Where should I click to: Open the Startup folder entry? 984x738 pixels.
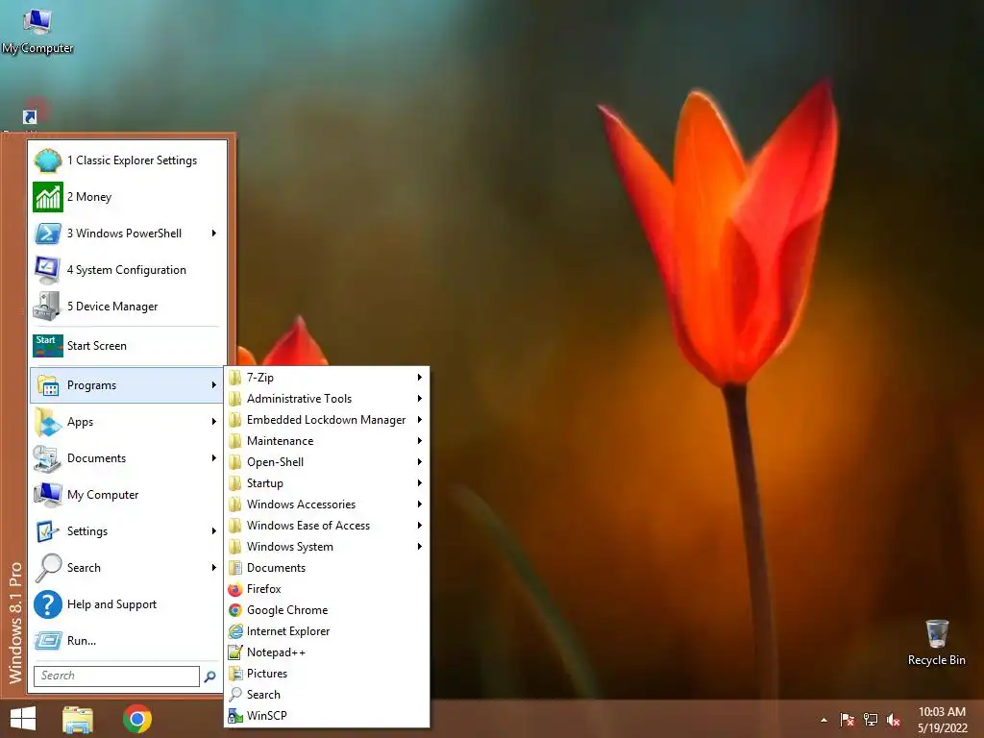pos(327,483)
